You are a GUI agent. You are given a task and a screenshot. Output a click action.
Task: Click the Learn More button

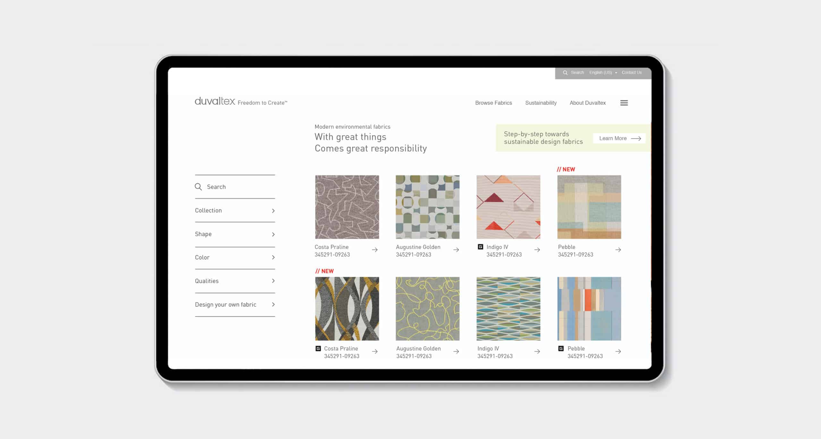pyautogui.click(x=619, y=138)
